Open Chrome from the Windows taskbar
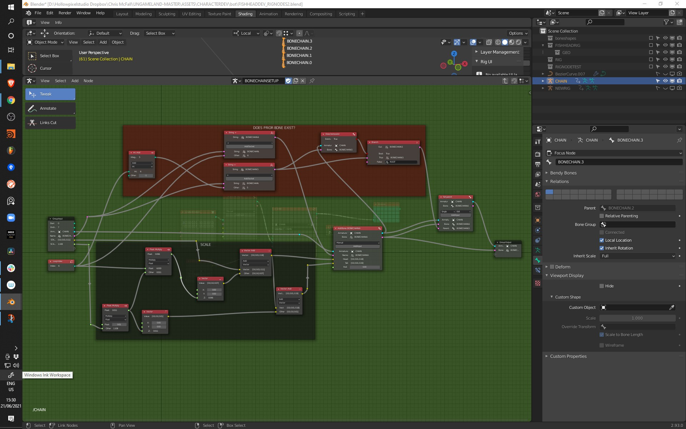This screenshot has width=686, height=429. 11,100
